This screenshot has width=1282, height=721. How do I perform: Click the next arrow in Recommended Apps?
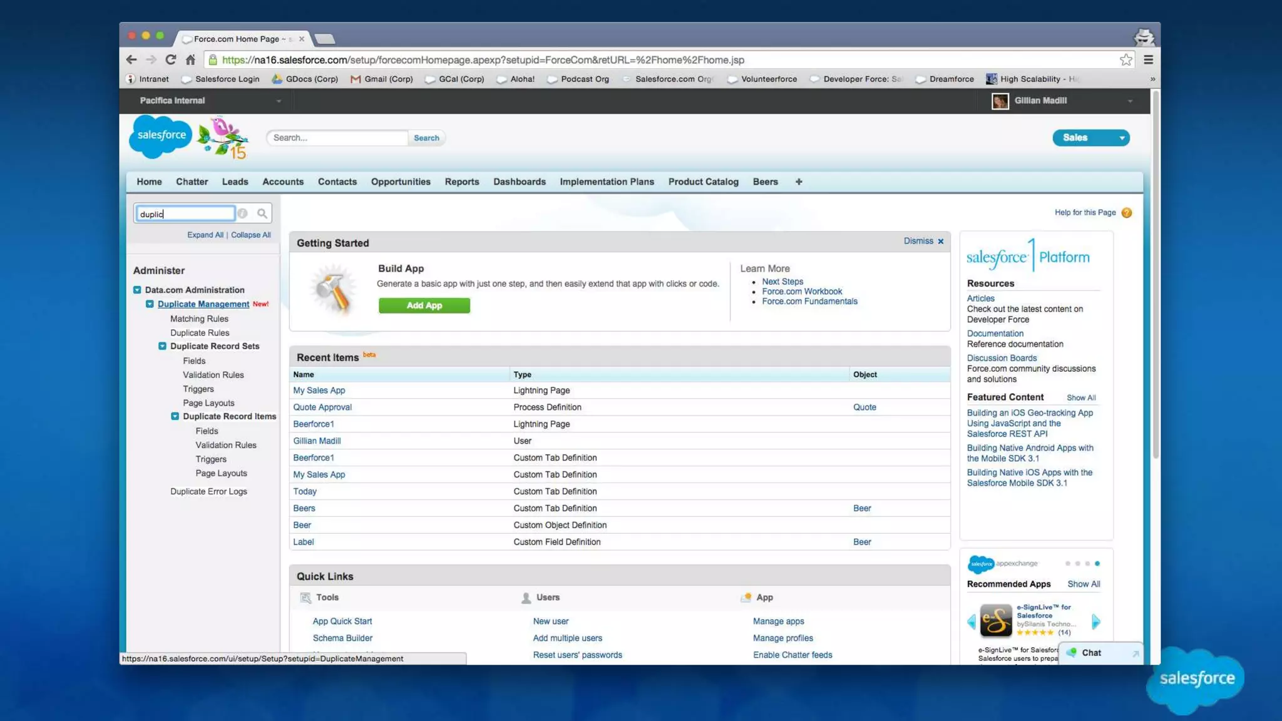tap(1095, 621)
